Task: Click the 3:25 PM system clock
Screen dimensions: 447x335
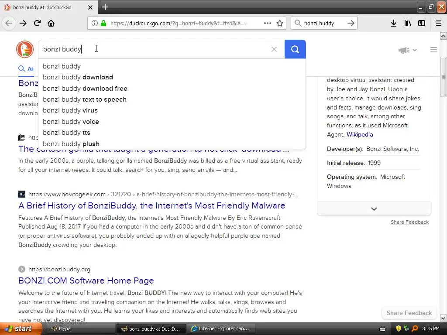Action: click(431, 328)
